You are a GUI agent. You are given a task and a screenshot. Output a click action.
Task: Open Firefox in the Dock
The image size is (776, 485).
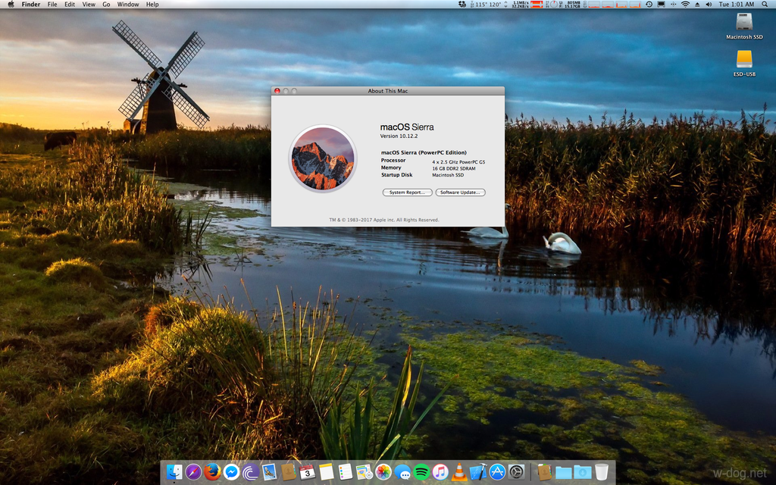pyautogui.click(x=212, y=472)
